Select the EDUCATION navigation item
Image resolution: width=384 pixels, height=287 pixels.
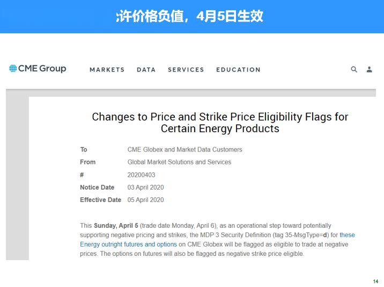[x=238, y=70]
